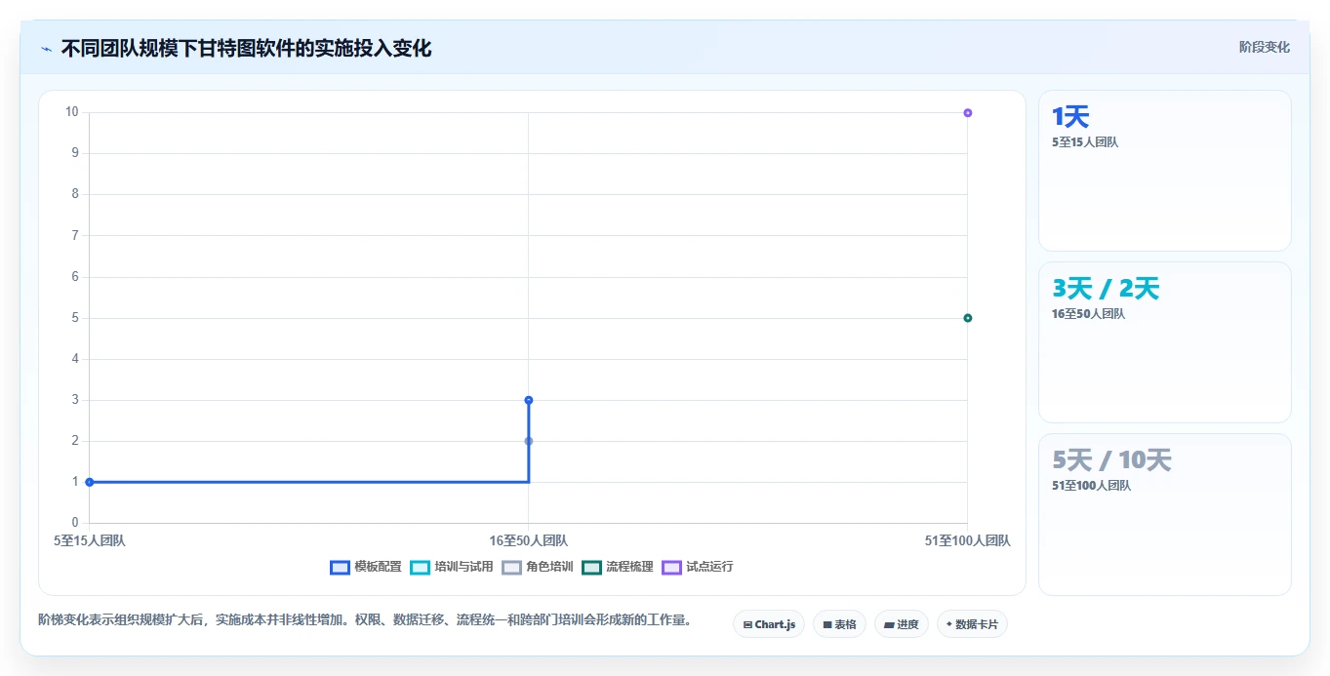The width and height of the screenshot is (1330, 676).
Task: Click the 1天 data card
Action: [1165, 171]
